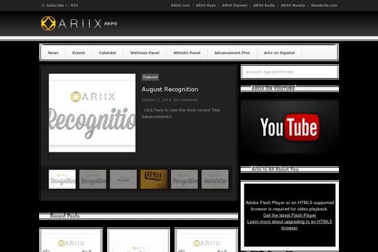Open middle recent post thumbnail
378x252 pixels.
[x=139, y=241]
